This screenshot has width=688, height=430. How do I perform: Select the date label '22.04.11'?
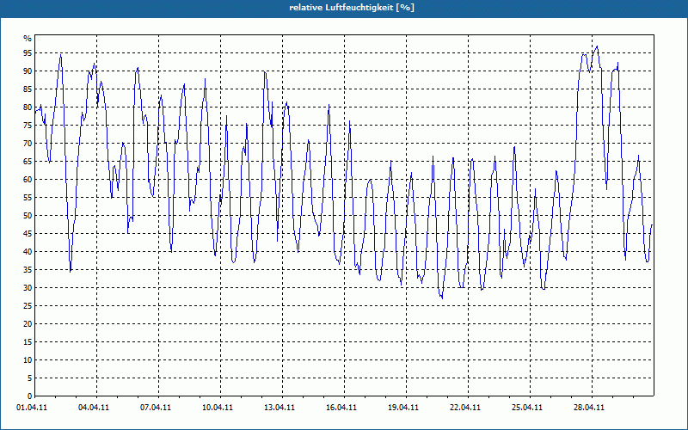pyautogui.click(x=464, y=407)
